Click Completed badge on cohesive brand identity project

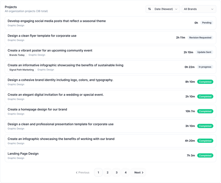[205, 82]
